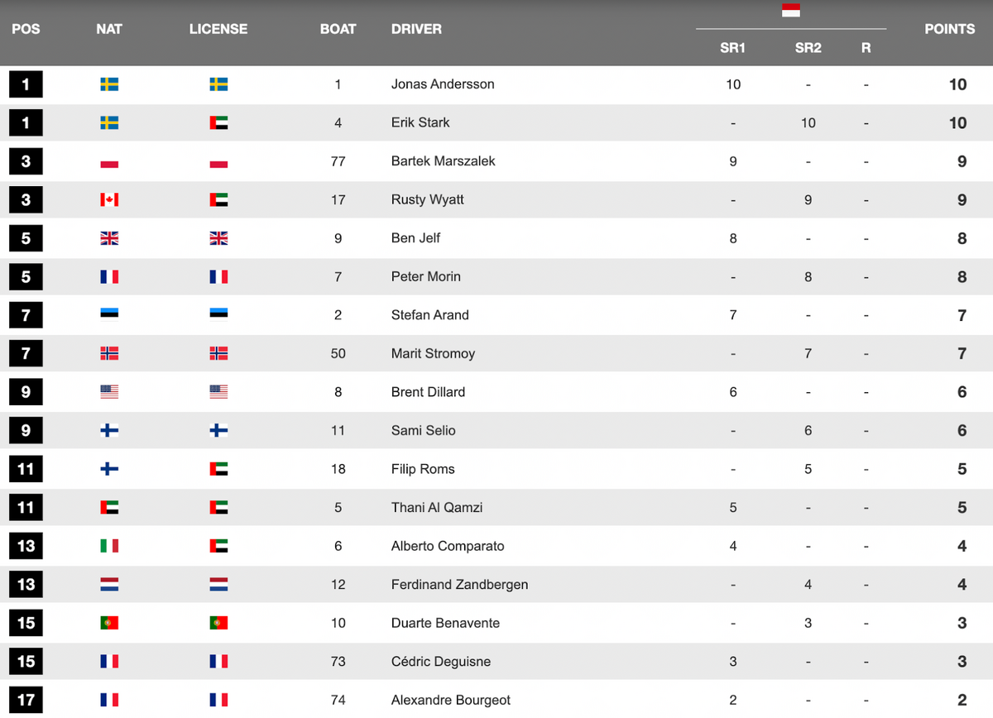Click UK license flag for Ben Jelf
The height and width of the screenshot is (718, 993).
click(218, 238)
